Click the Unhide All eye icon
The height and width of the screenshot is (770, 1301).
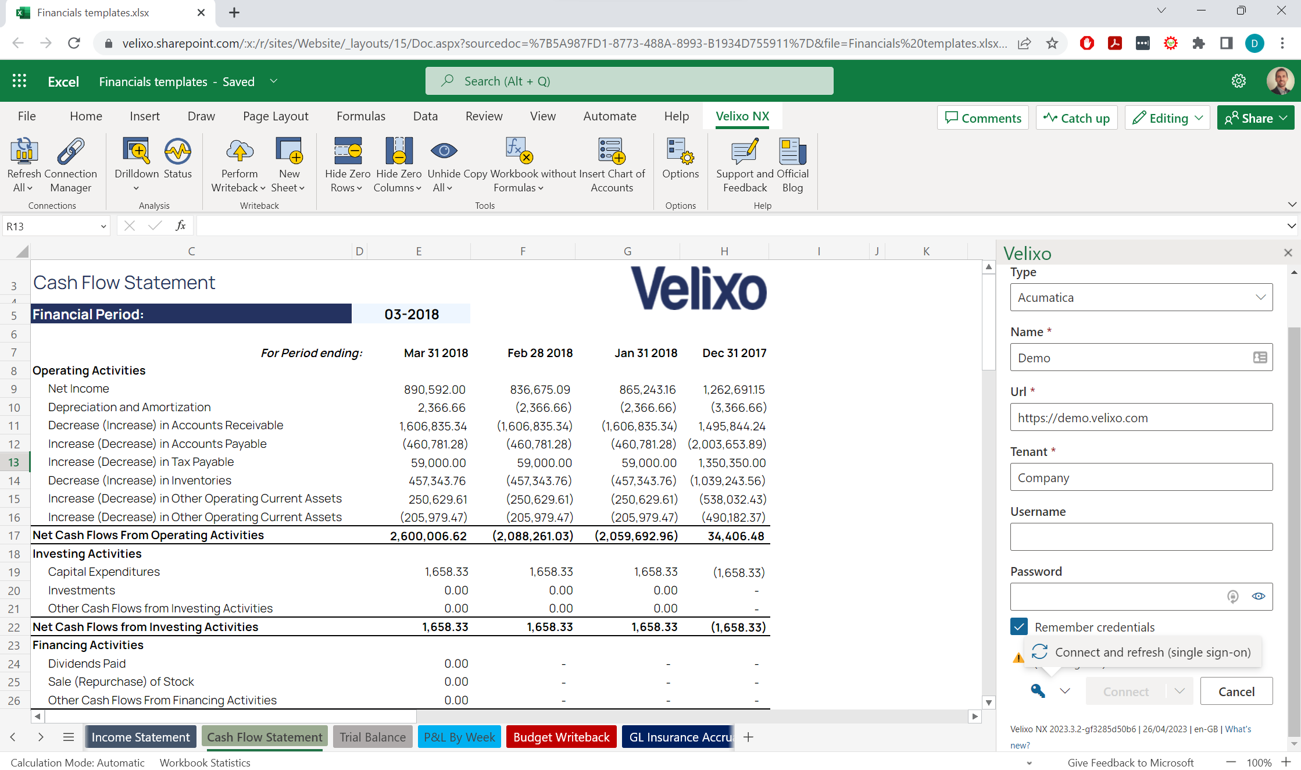pos(444,151)
